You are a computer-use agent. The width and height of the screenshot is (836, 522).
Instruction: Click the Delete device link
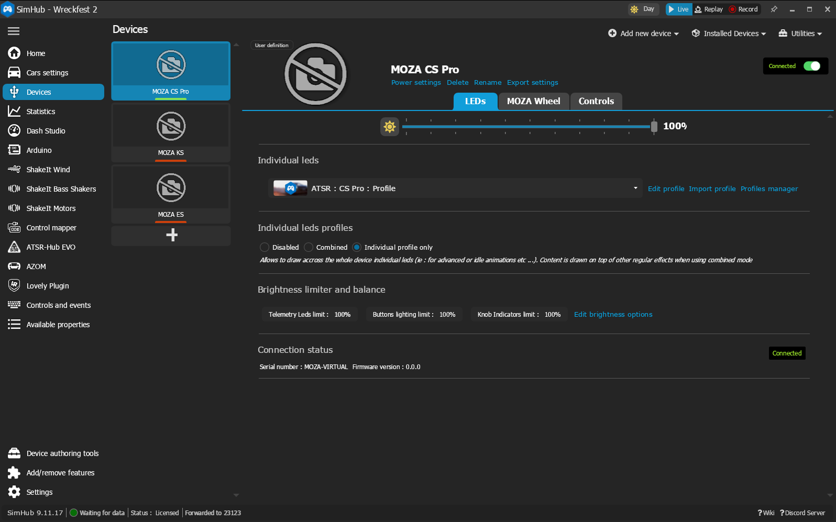[x=457, y=83]
